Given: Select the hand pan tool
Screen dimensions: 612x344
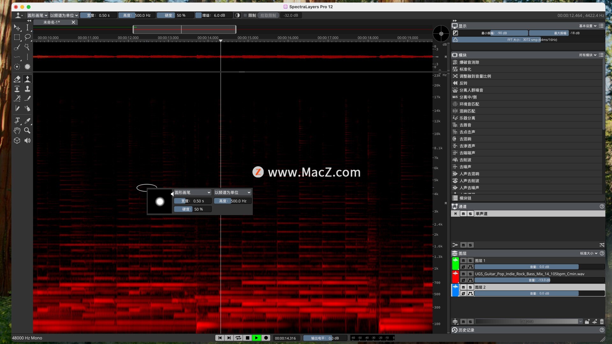Looking at the screenshot, I should coord(17,131).
